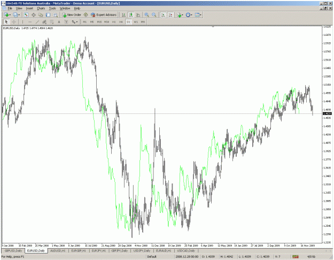Switch timeframe to M1
Viewport: 334px width, 260px height.
[85, 22]
